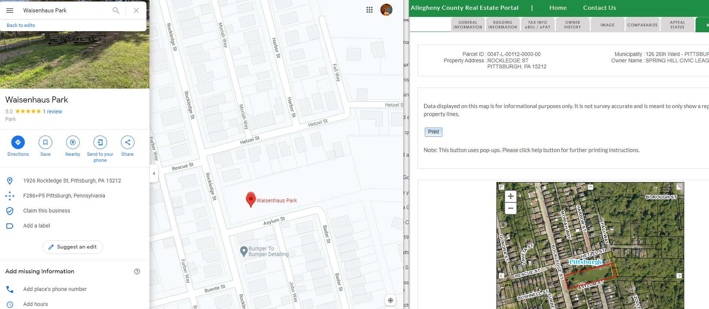
Task: Open the Google apps grid
Action: point(370,10)
